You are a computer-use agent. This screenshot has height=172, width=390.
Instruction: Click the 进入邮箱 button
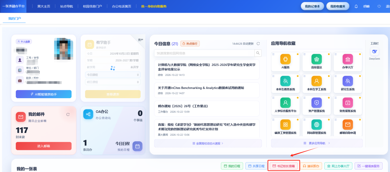[x=44, y=146]
